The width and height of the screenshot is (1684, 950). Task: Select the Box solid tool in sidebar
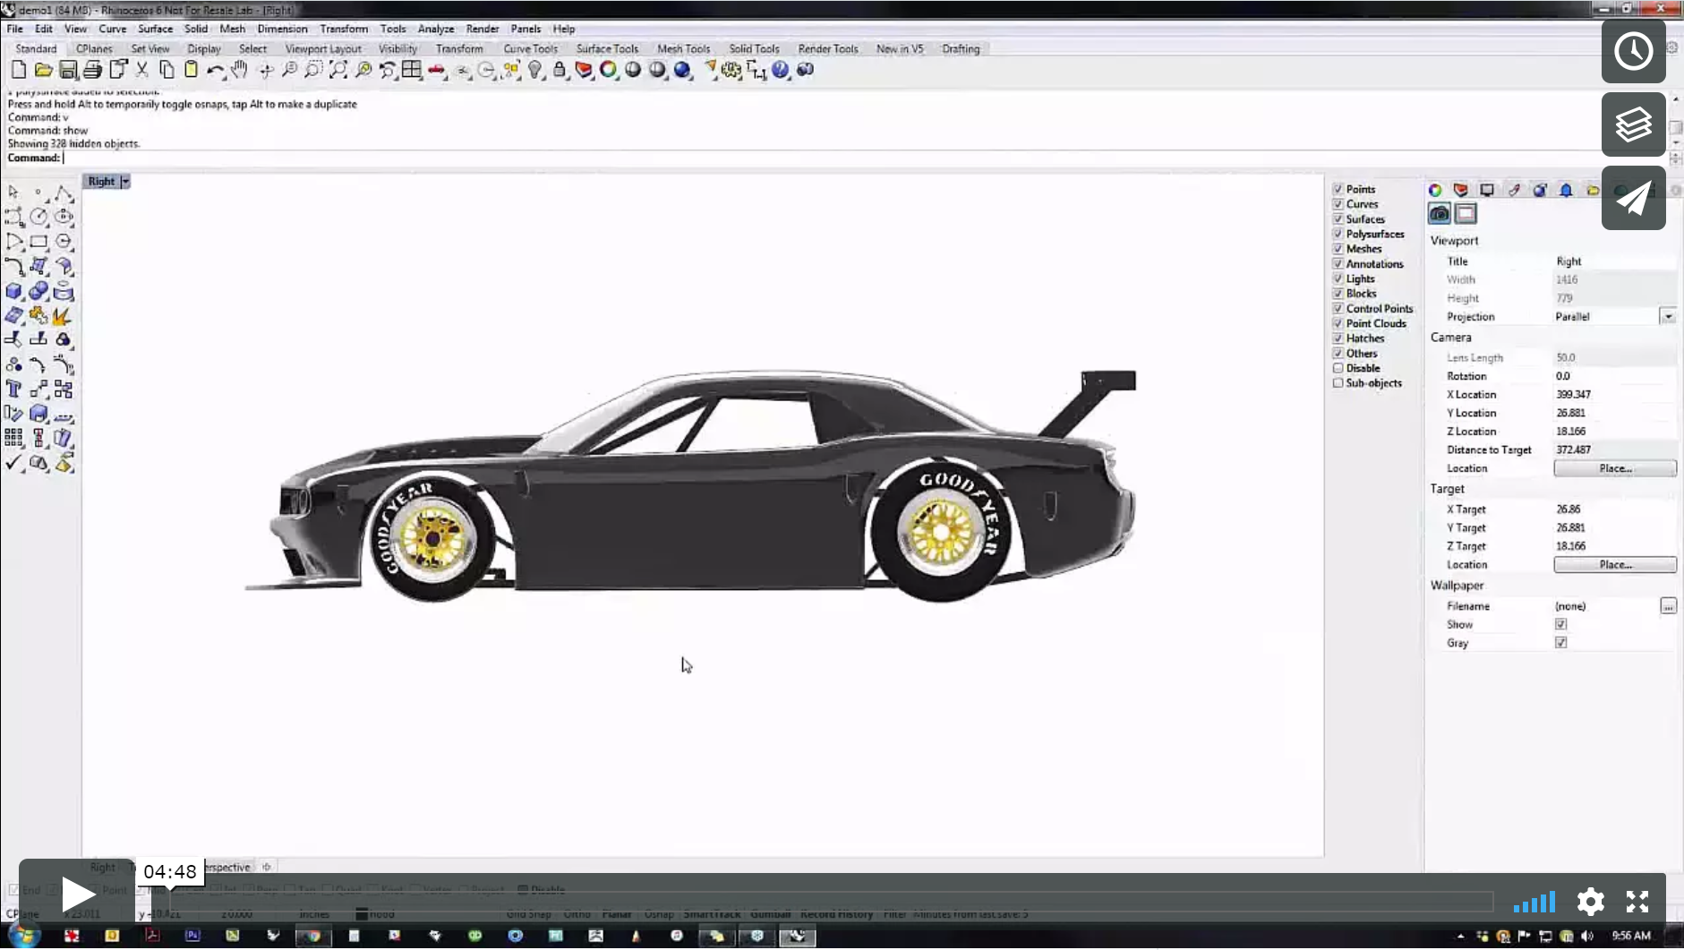click(x=13, y=291)
